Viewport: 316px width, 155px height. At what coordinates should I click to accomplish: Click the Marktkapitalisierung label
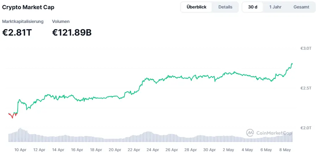click(x=23, y=21)
